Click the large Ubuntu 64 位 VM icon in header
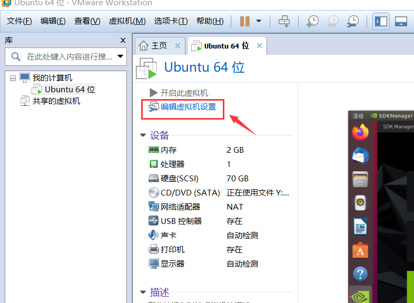The height and width of the screenshot is (303, 414). (x=146, y=69)
